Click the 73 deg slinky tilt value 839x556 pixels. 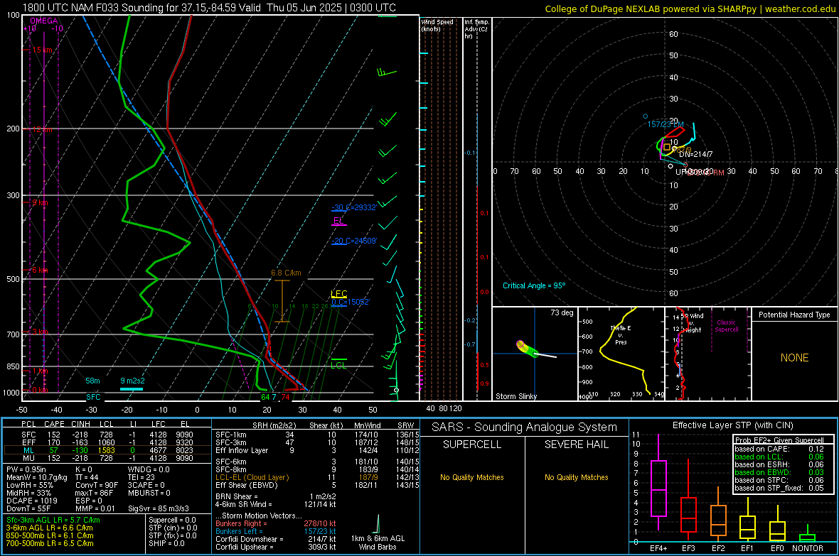coord(562,312)
